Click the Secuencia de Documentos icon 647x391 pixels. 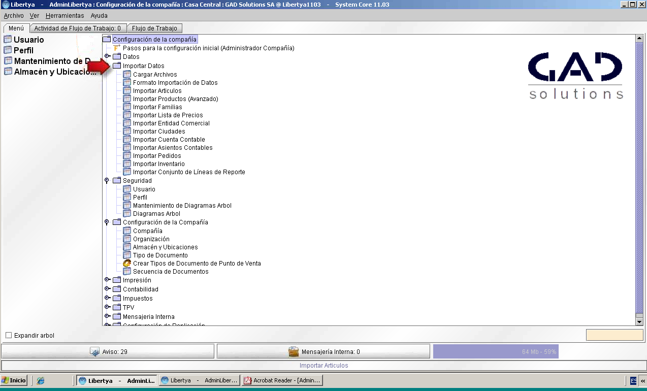(127, 272)
